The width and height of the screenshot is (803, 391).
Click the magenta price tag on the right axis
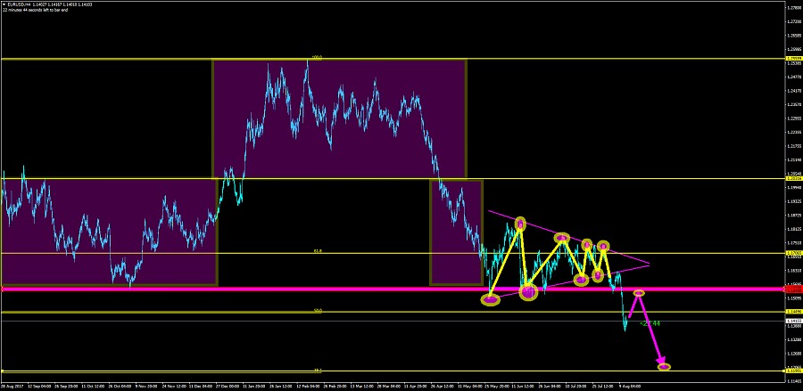792,289
